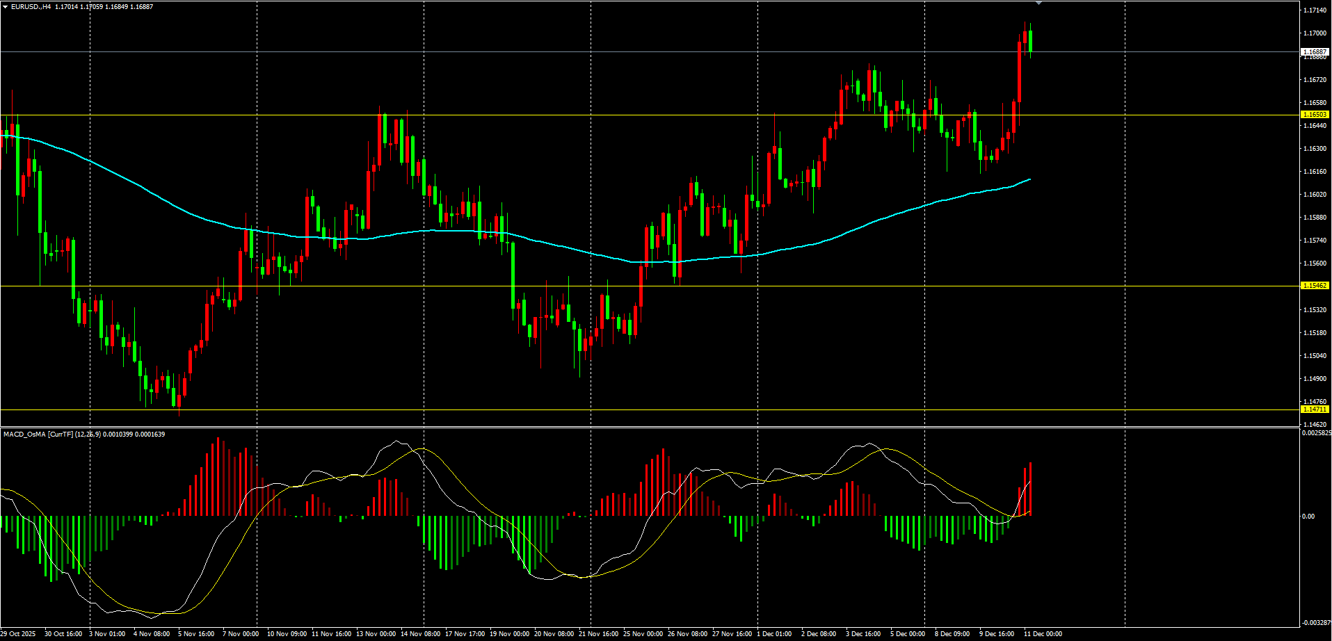Click the 1.17140 price scale label
This screenshot has height=641, width=1332.
pos(1314,10)
